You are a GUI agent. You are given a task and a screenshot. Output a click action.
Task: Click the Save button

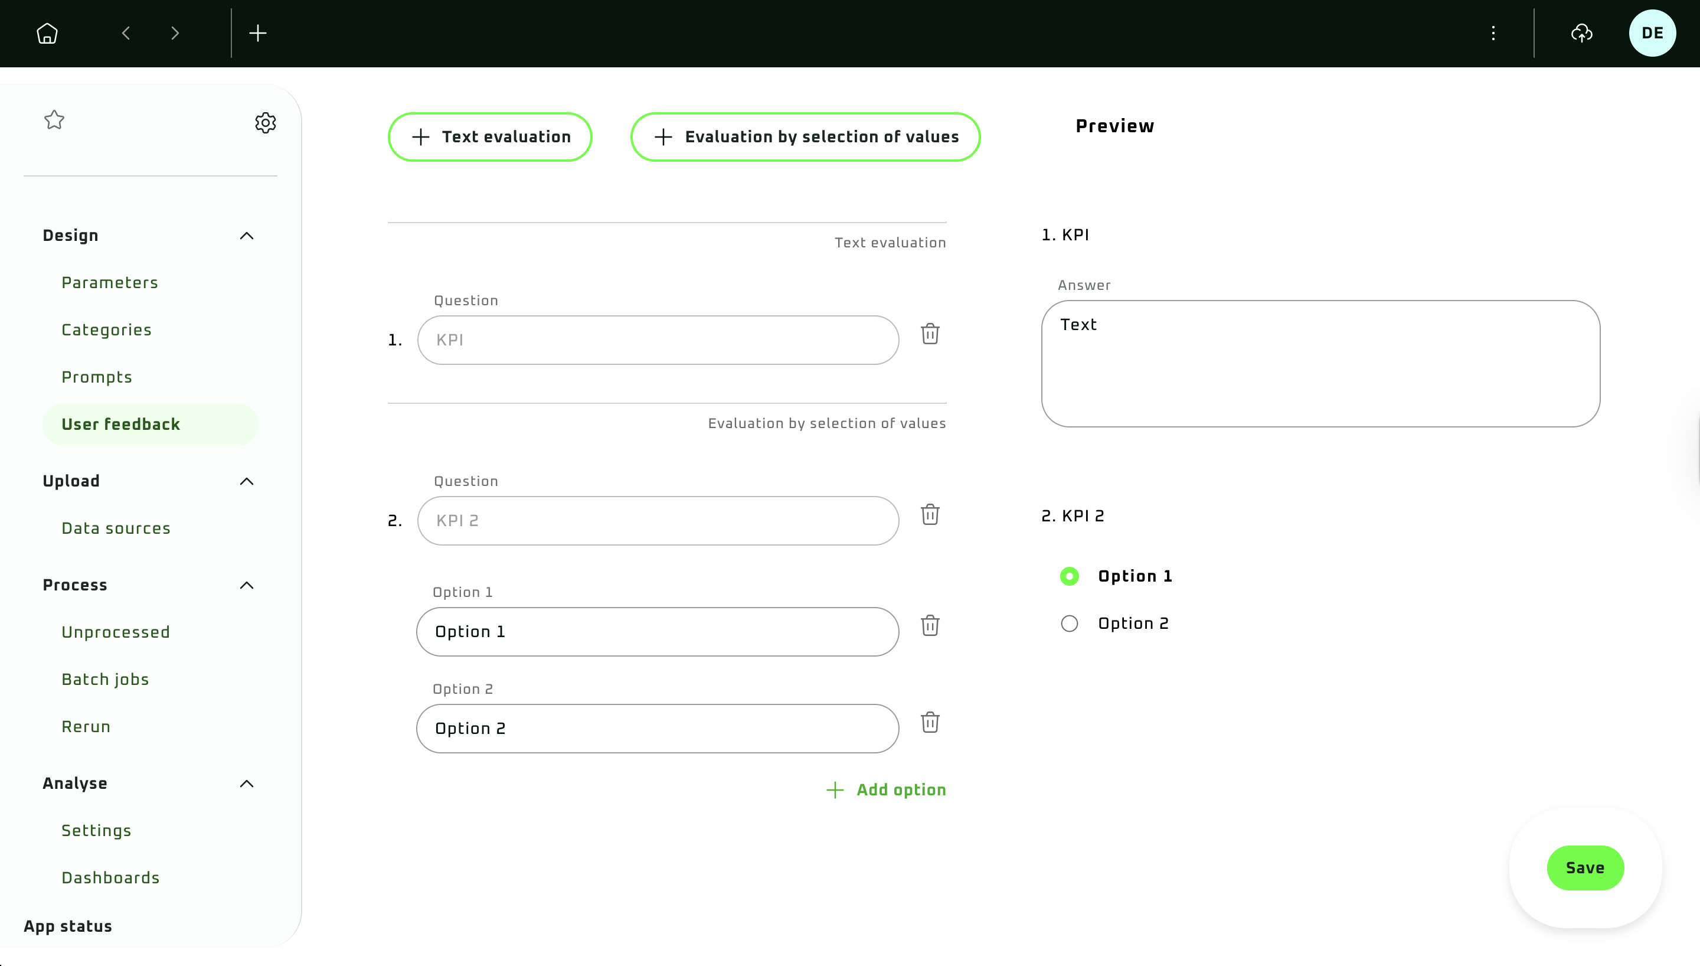point(1585,868)
